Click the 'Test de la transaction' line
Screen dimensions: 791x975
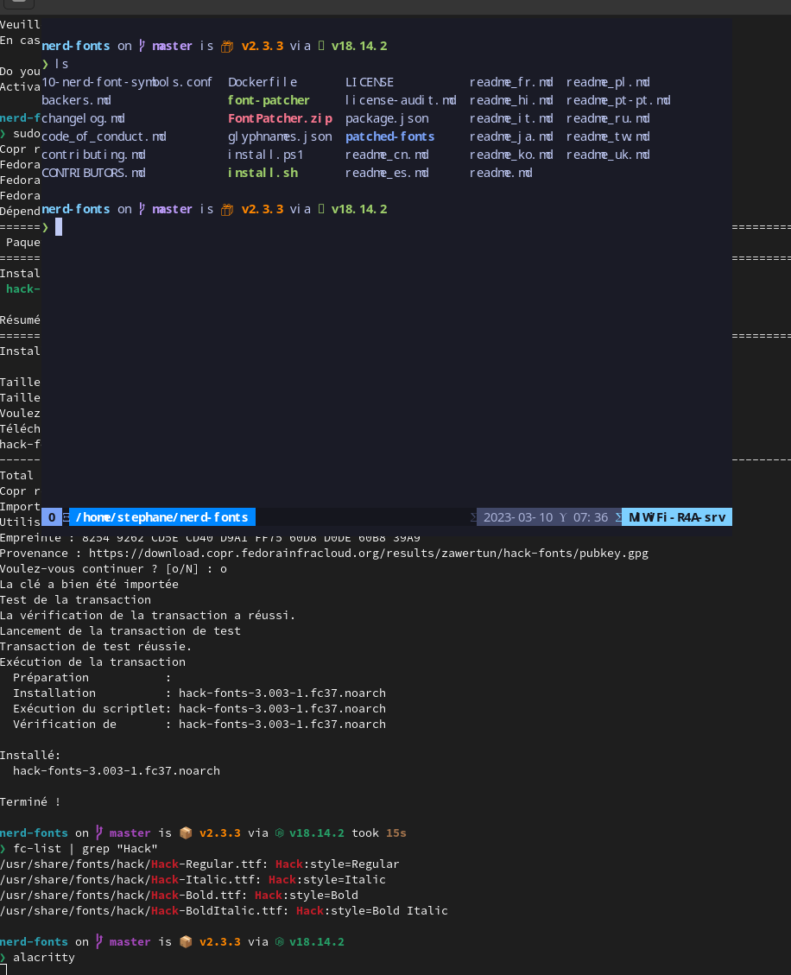(75, 600)
